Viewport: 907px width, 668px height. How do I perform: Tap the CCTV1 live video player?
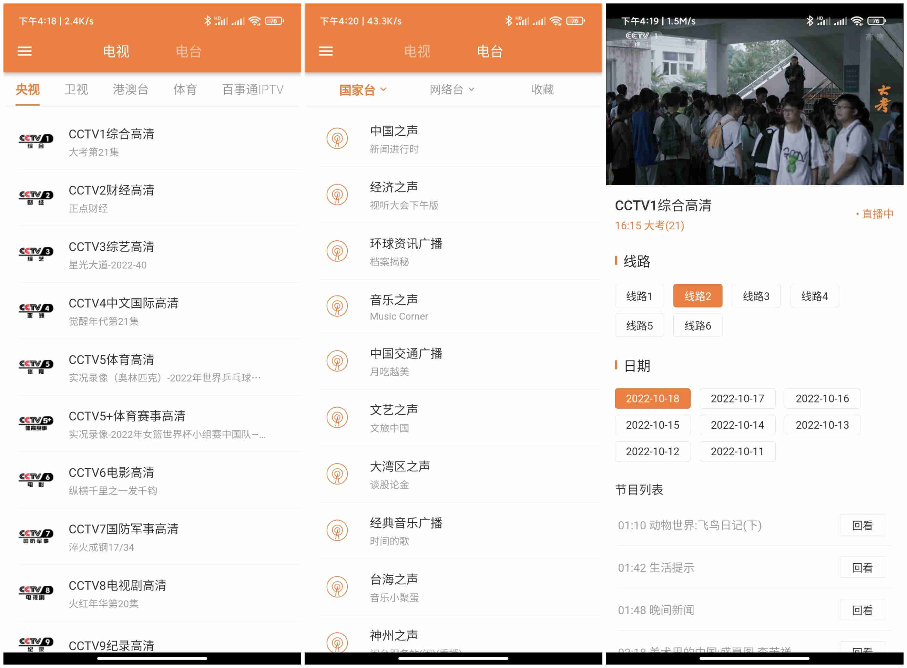754,101
